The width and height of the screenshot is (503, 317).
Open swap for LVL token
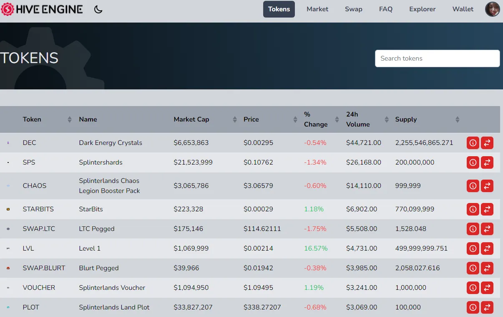pos(487,249)
